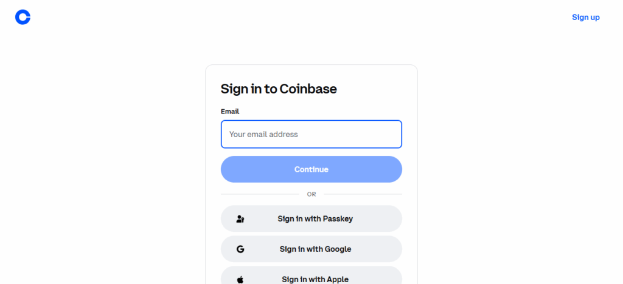Go to account registration from the header
The height and width of the screenshot is (284, 623).
(x=585, y=18)
